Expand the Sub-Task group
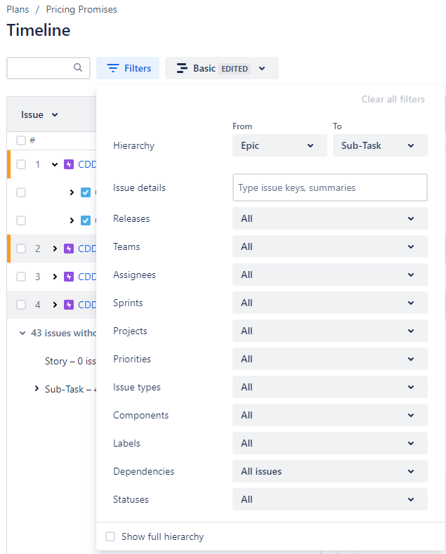 pos(37,389)
